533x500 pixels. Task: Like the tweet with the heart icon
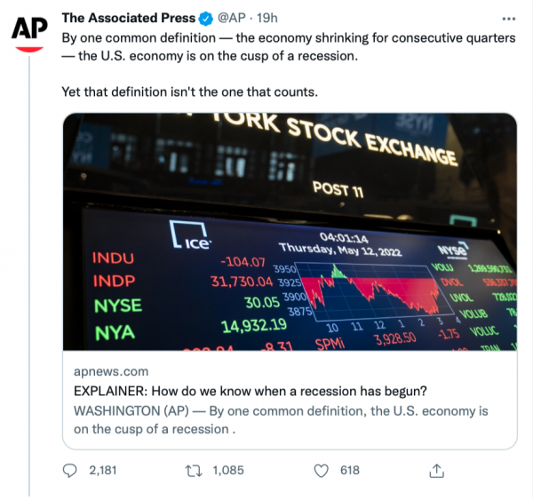[324, 471]
